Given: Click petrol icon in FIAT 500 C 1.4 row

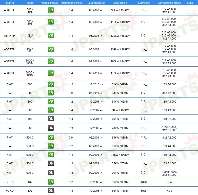Looking at the screenshot, I should pyautogui.click(x=51, y=154).
